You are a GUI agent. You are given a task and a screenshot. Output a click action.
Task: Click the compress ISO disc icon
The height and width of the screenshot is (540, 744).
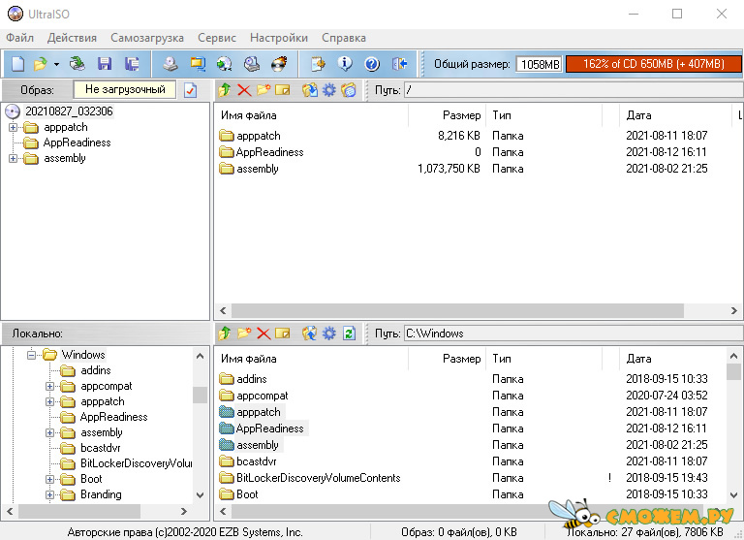click(x=225, y=64)
